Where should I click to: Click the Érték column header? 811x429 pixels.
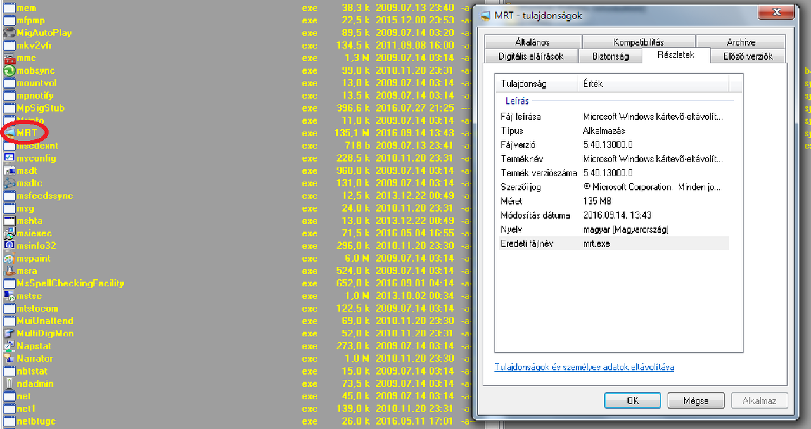click(x=653, y=84)
